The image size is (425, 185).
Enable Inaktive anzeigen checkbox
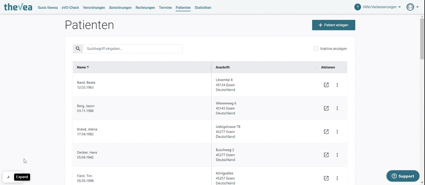coord(316,49)
